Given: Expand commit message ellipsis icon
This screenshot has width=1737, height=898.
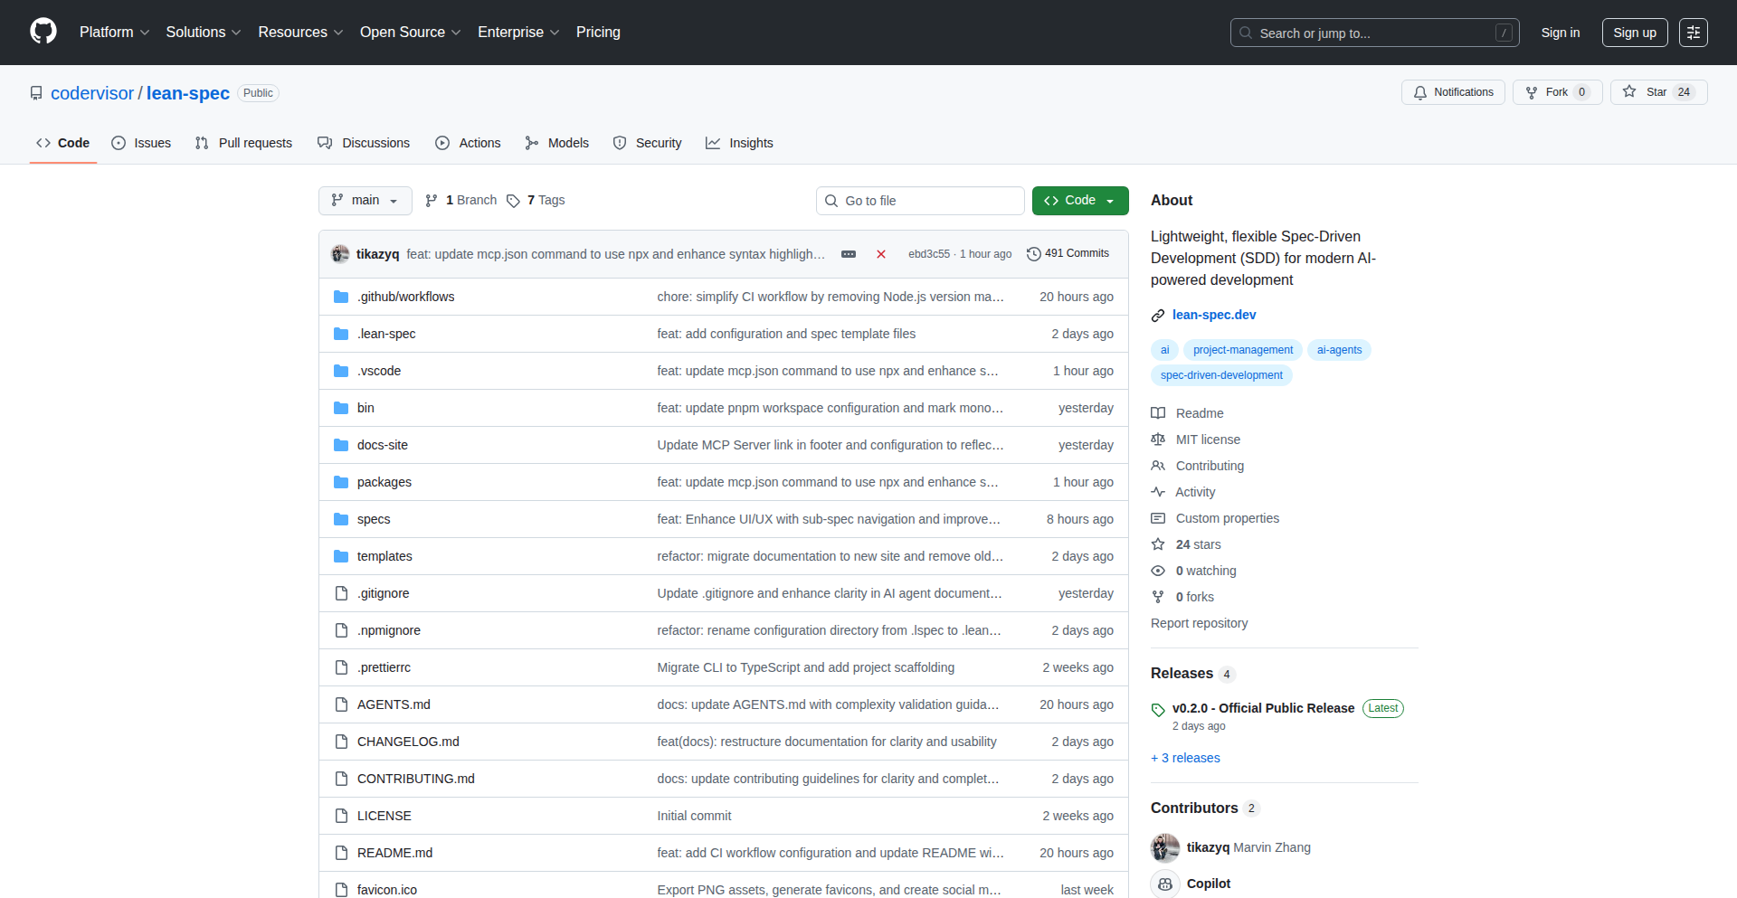Looking at the screenshot, I should point(848,254).
